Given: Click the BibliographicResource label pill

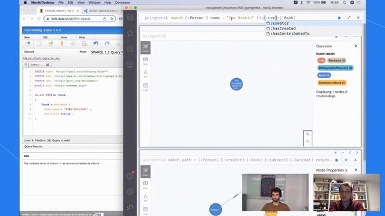Looking at the screenshot, I should [x=335, y=68].
